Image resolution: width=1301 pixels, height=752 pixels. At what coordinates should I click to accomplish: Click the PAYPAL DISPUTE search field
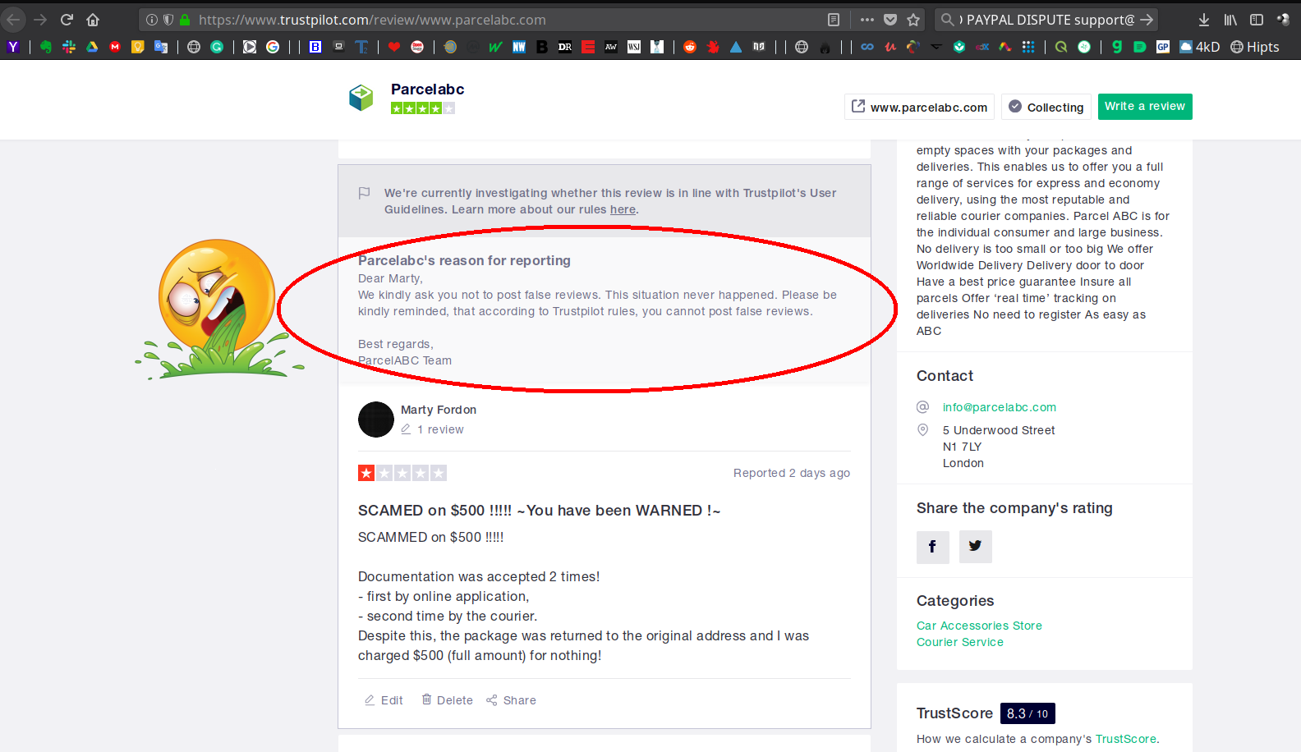tap(1046, 20)
